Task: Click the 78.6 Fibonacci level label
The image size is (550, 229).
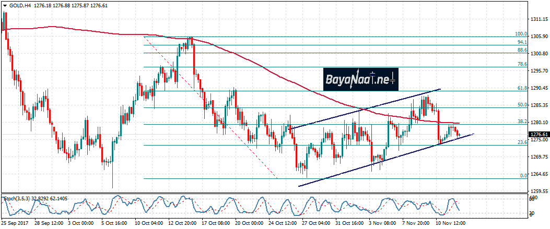Action: pyautogui.click(x=522, y=64)
